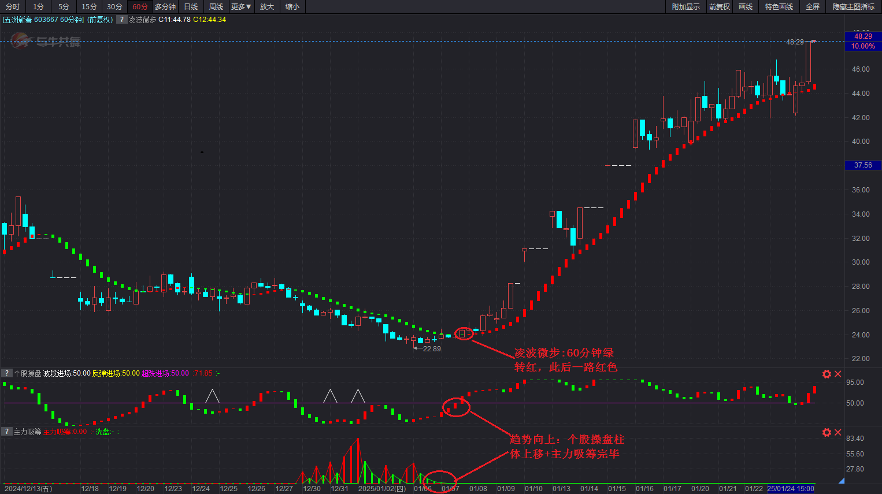
Task: Click the 48.29 price tag on right axis
Action: point(863,36)
